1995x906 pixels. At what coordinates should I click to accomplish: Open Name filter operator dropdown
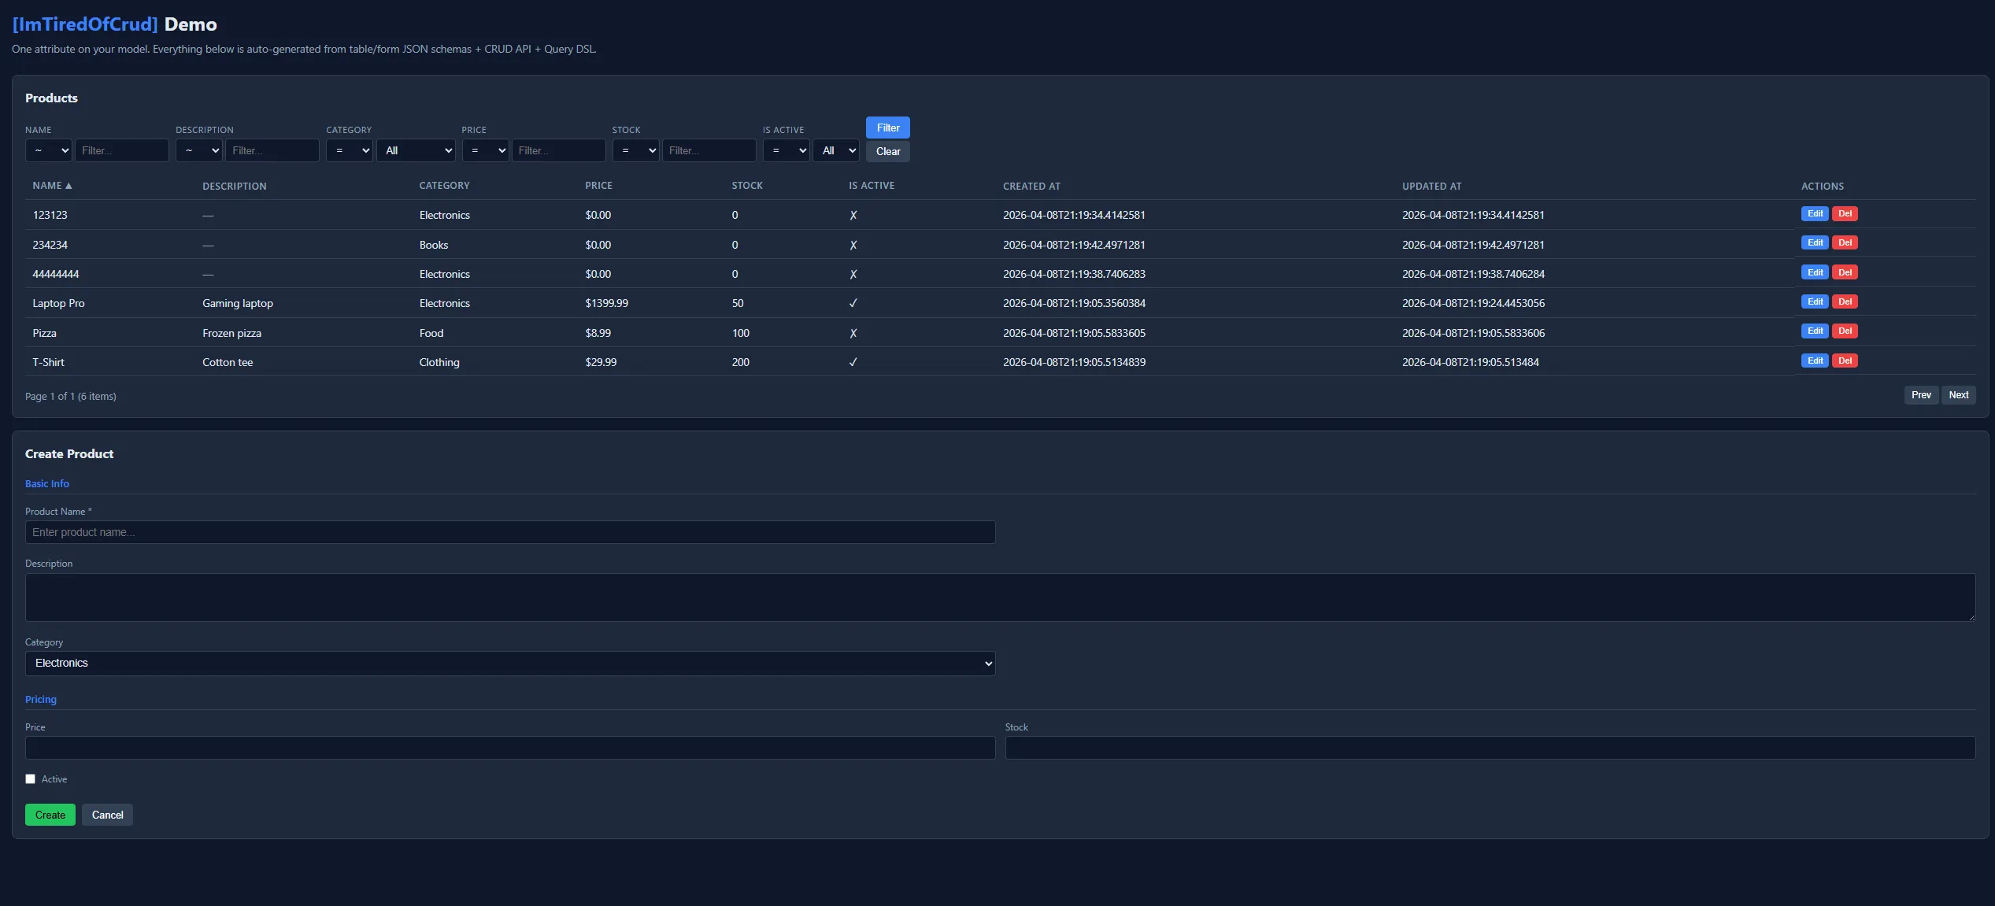[x=49, y=150]
